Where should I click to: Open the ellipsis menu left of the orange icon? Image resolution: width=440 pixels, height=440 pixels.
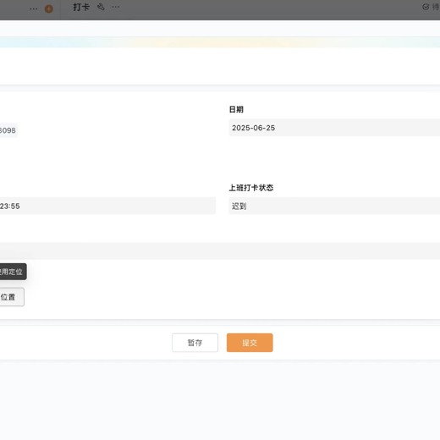[x=34, y=8]
